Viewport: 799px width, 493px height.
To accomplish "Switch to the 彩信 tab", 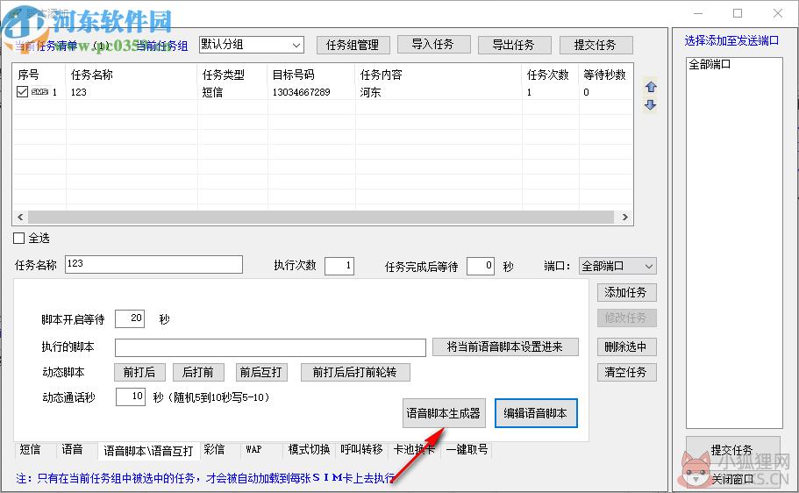I will point(214,449).
